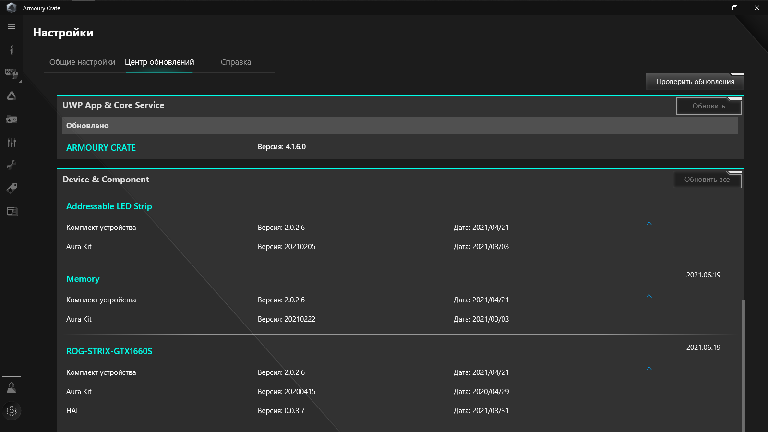Open the User Center profile icon
The height and width of the screenshot is (432, 768).
(12, 388)
